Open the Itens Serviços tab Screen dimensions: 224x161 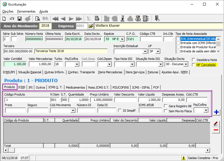click(135, 72)
